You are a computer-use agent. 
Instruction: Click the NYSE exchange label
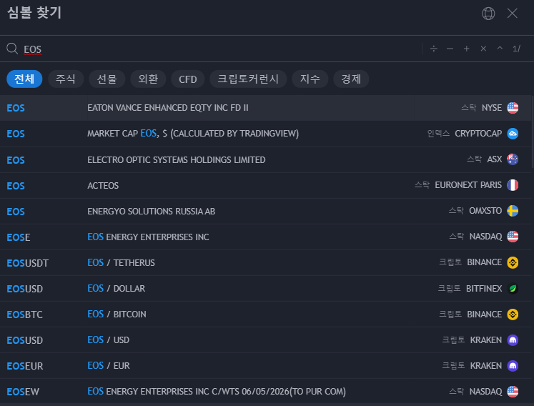tap(491, 108)
